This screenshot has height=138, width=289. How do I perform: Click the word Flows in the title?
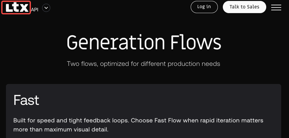(x=195, y=42)
